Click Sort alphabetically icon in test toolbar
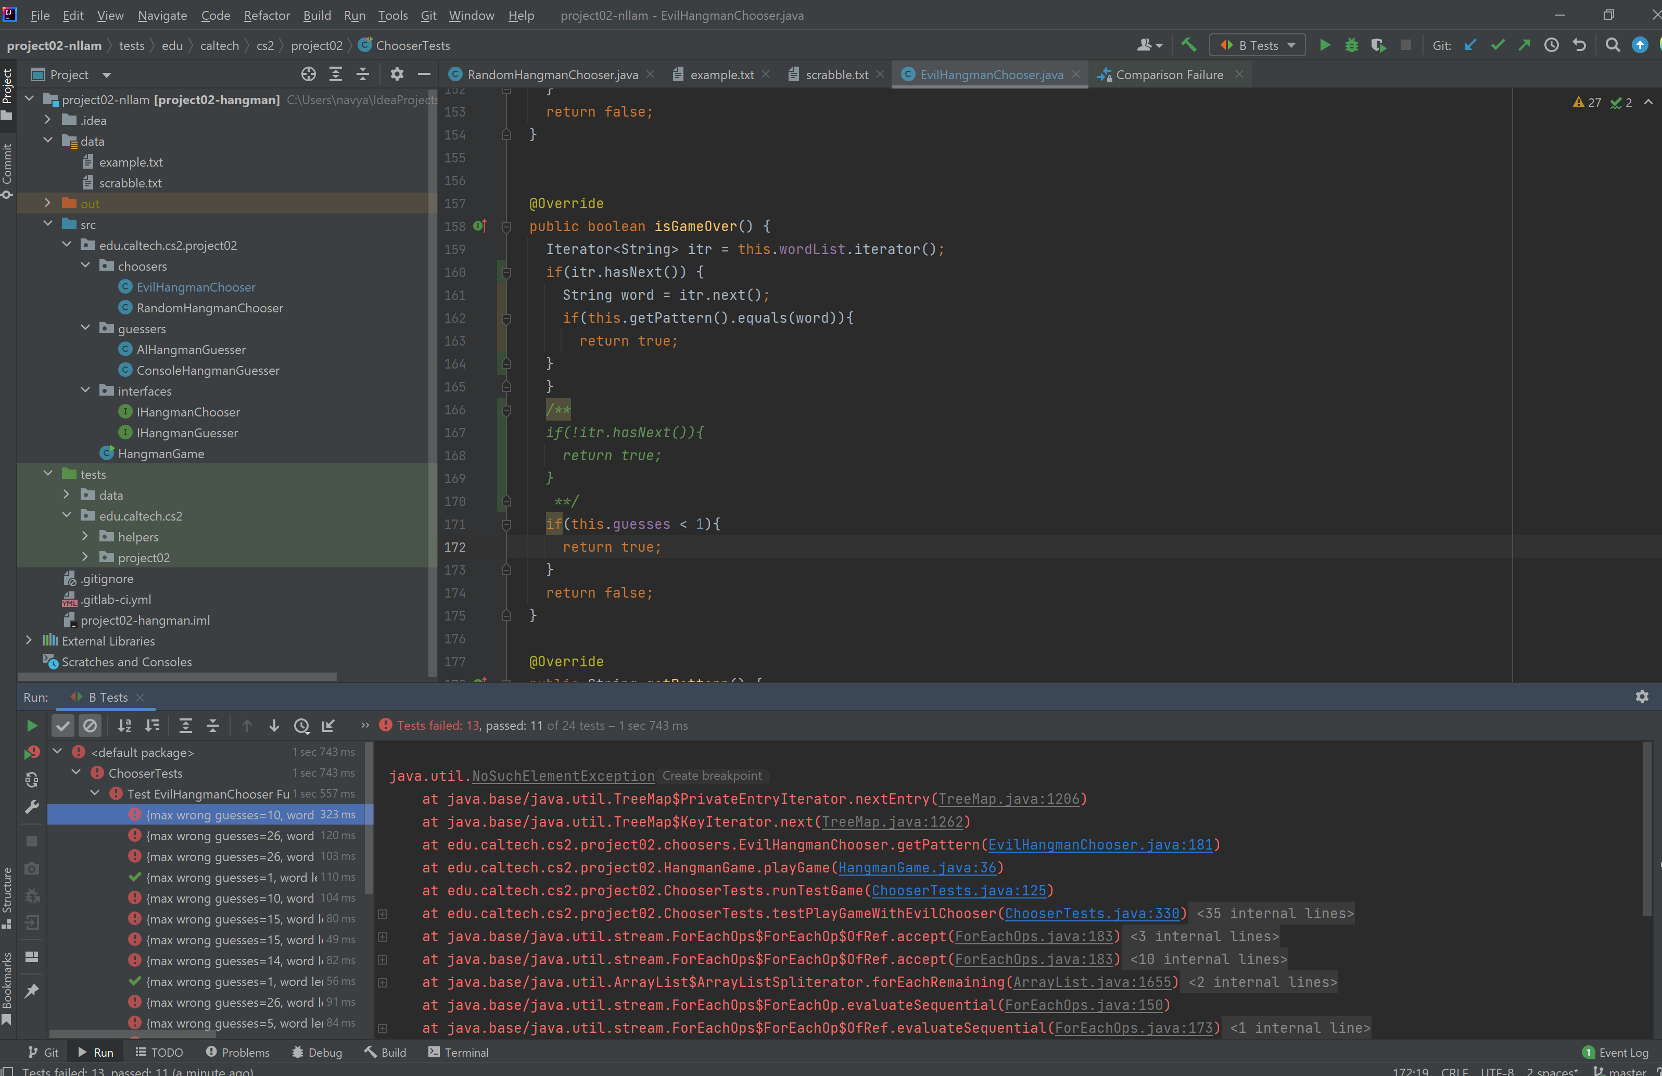This screenshot has height=1076, width=1662. coord(124,726)
